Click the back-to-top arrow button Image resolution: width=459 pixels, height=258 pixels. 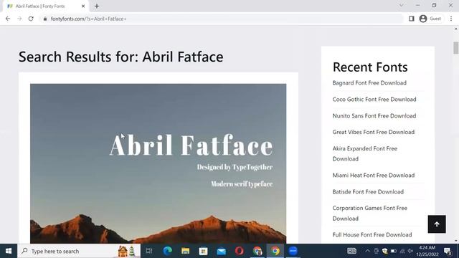pyautogui.click(x=437, y=224)
